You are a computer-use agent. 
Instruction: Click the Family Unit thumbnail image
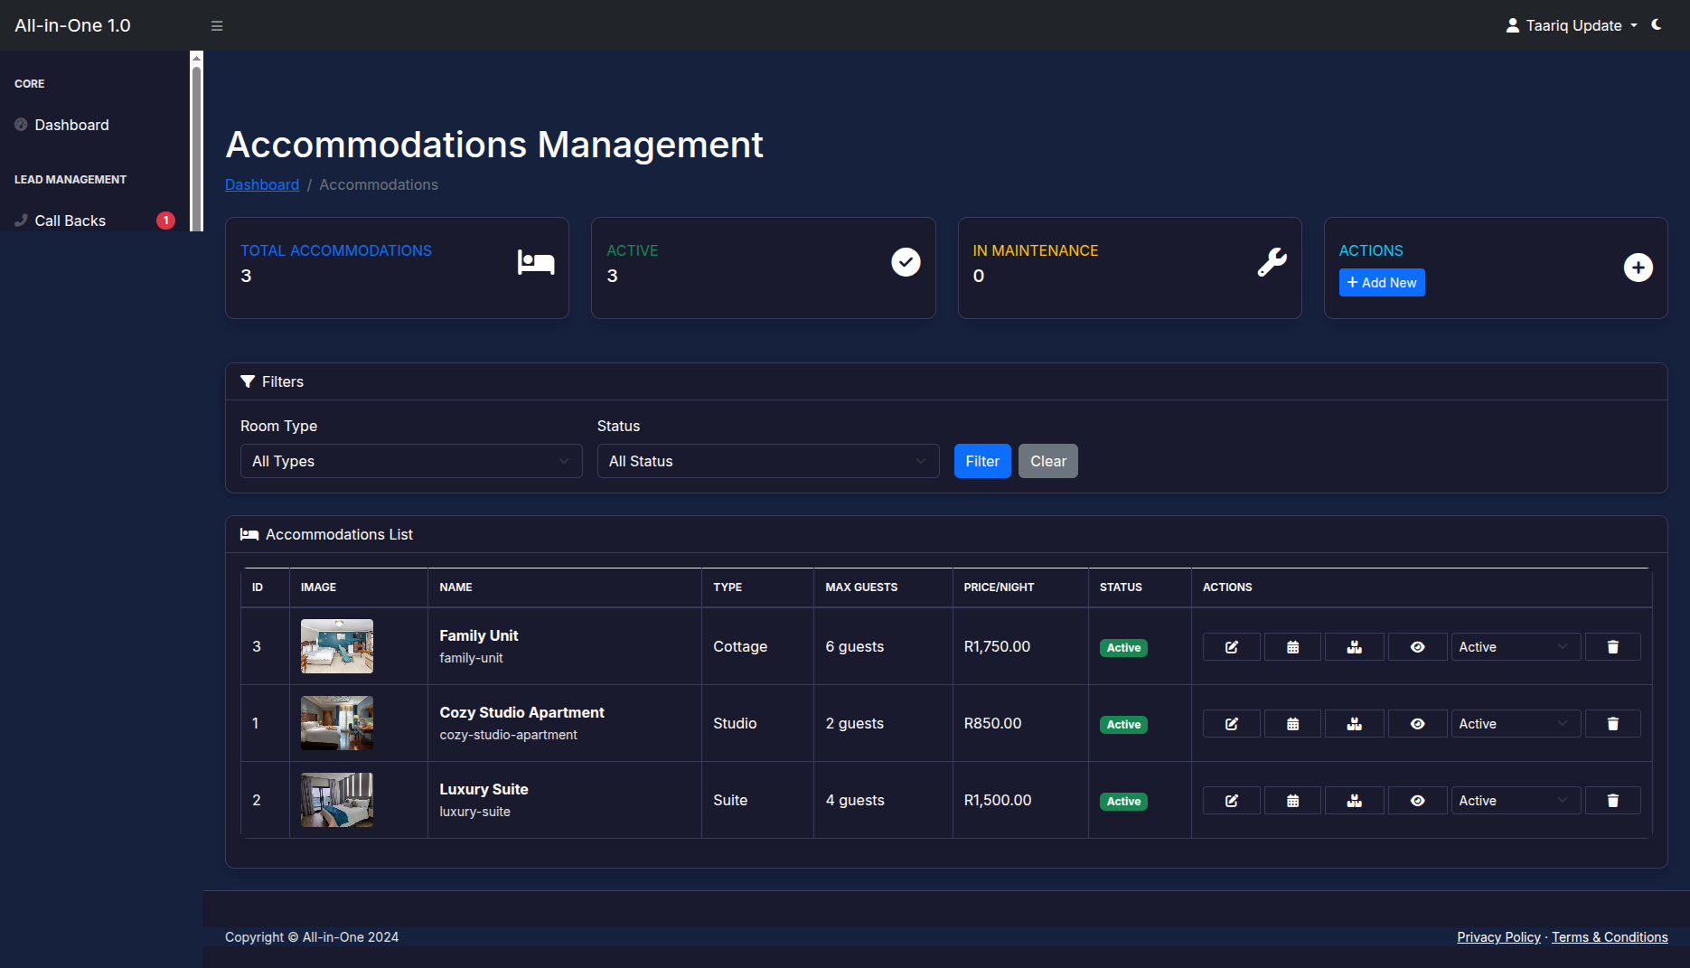[x=337, y=646]
